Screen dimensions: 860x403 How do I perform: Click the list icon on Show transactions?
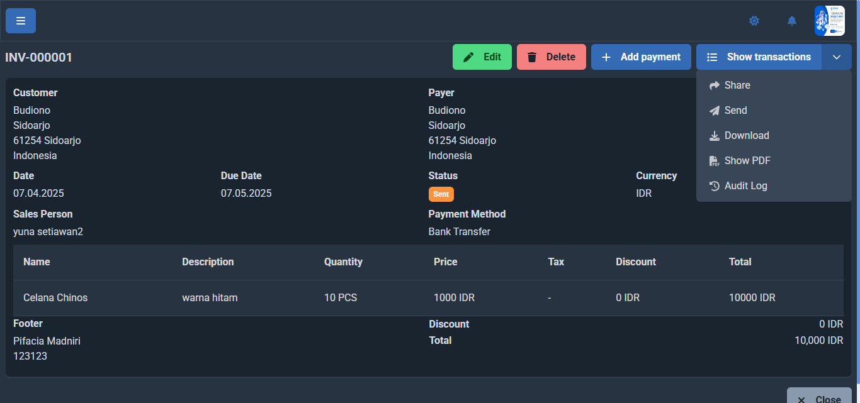[712, 57]
